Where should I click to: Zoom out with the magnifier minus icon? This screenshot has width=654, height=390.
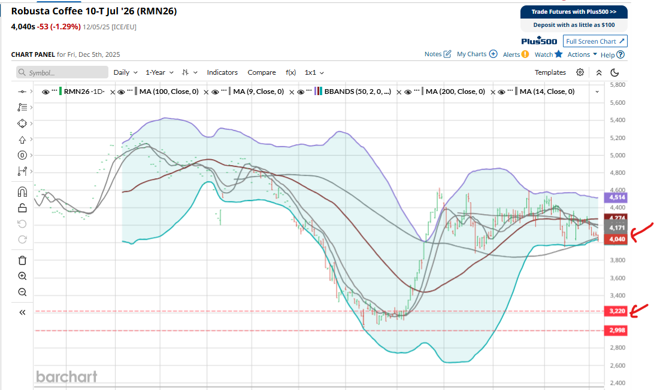22,292
